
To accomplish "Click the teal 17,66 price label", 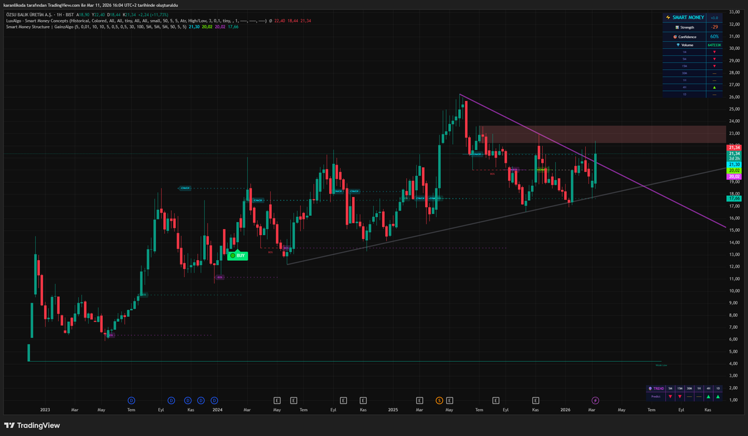I will pyautogui.click(x=734, y=198).
